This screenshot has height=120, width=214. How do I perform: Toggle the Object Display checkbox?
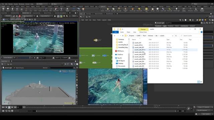[x=14, y=68]
